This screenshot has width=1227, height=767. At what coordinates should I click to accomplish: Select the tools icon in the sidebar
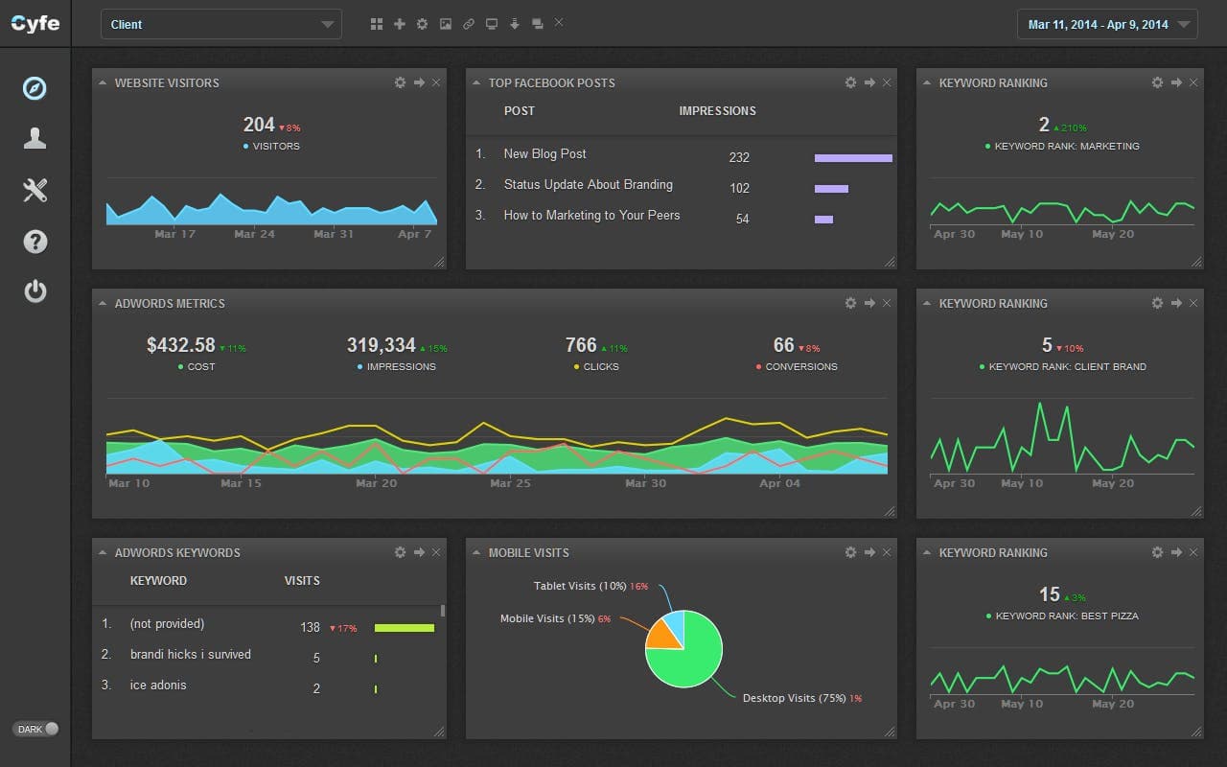[x=35, y=190]
